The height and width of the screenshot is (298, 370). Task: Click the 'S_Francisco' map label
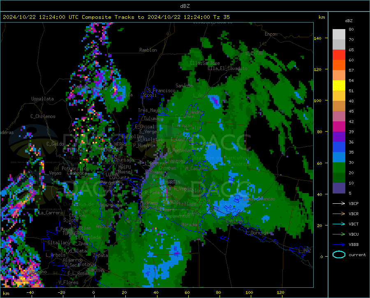coord(162,91)
